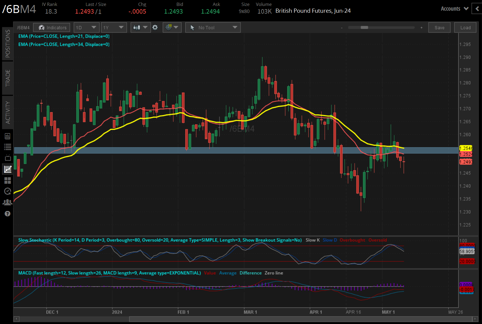482x324 pixels.
Task: Switch to the Positions tab
Action: coord(8,44)
